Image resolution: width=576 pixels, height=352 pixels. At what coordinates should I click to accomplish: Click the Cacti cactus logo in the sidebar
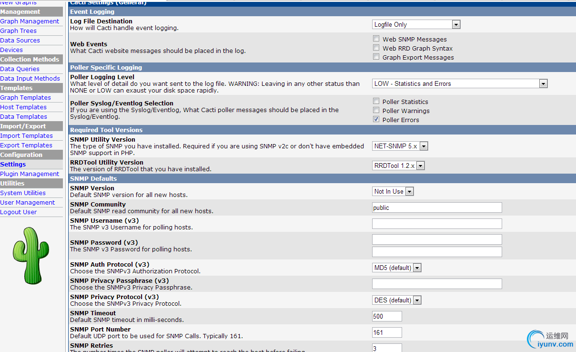[x=31, y=255]
